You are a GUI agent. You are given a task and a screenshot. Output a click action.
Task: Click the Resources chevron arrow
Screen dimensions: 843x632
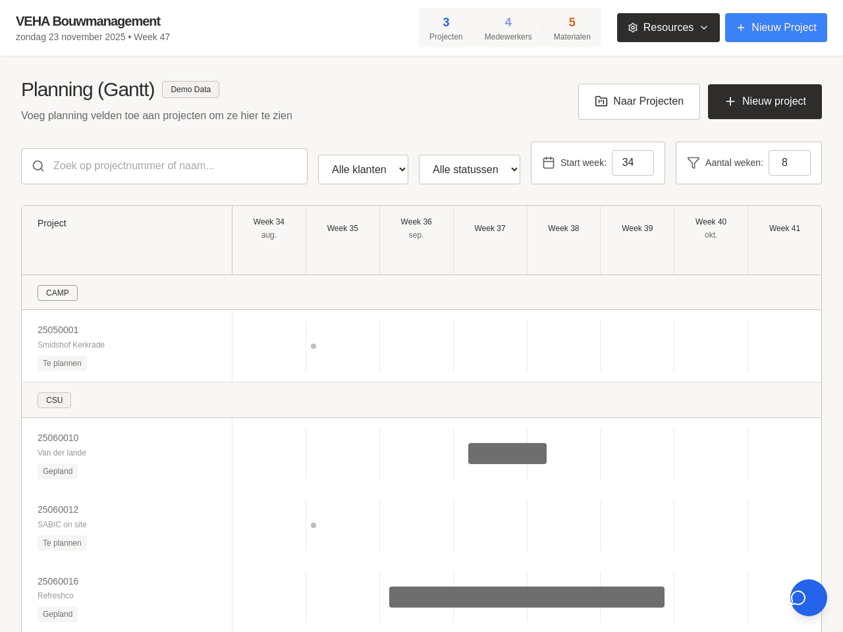pos(704,28)
